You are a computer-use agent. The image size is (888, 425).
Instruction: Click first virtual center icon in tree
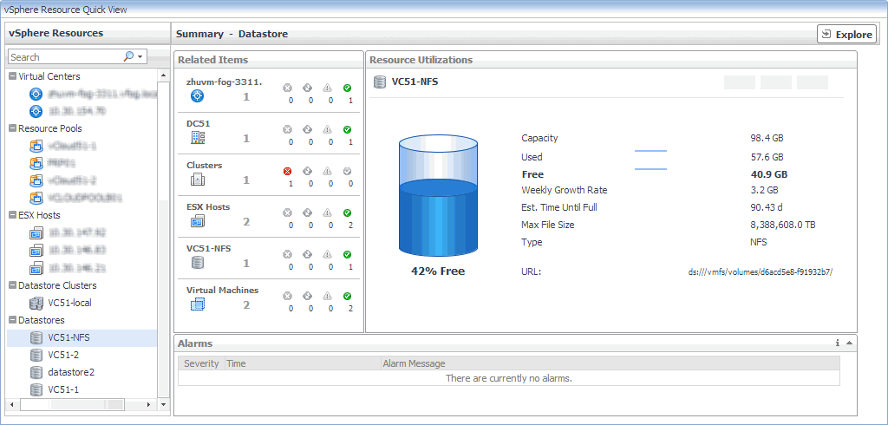click(x=36, y=94)
